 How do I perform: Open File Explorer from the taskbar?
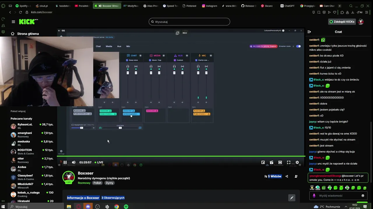click(69, 206)
